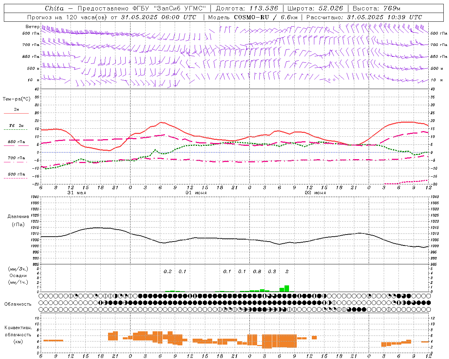Viewport: 449px width, 359px height.
Task: Click the model label "COSMO-RU / 6.6км"
Action: pos(266,17)
